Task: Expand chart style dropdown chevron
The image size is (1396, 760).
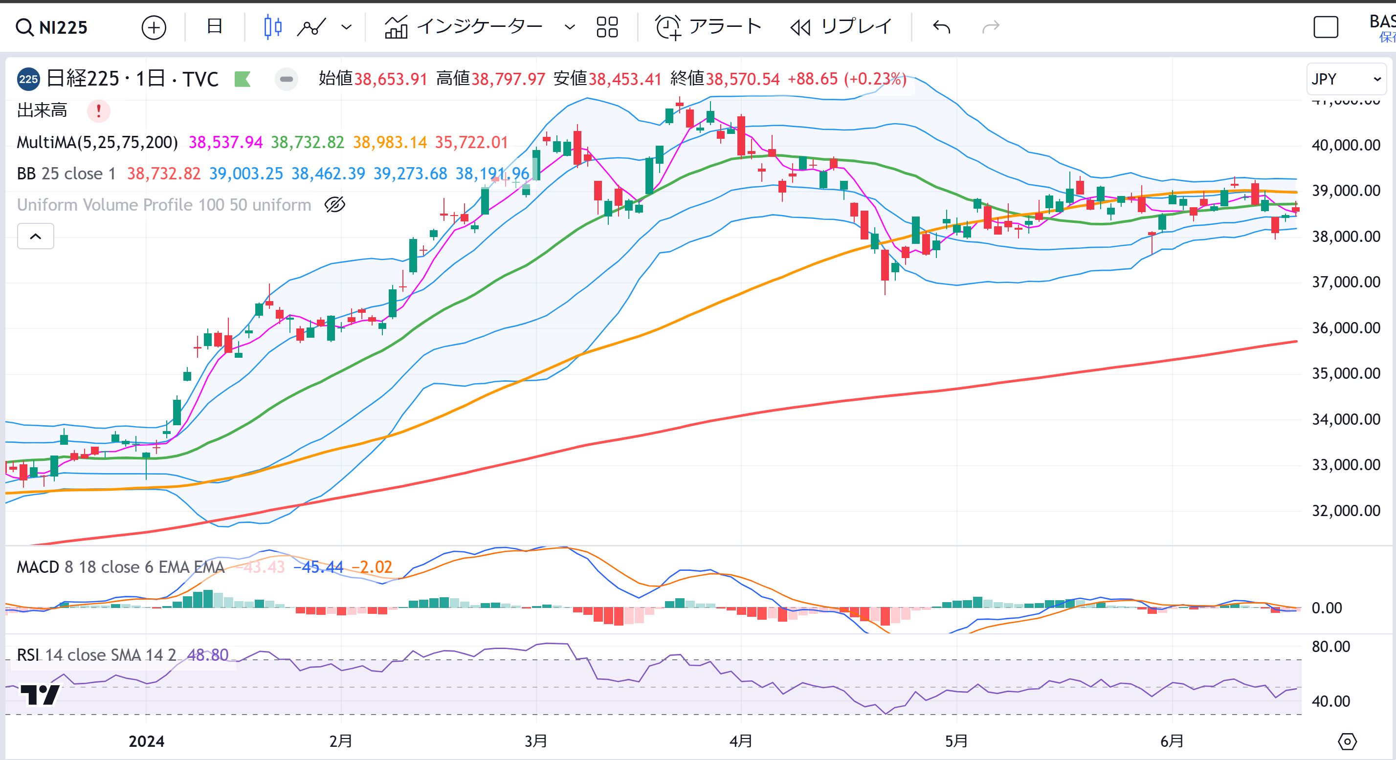Action: point(346,27)
